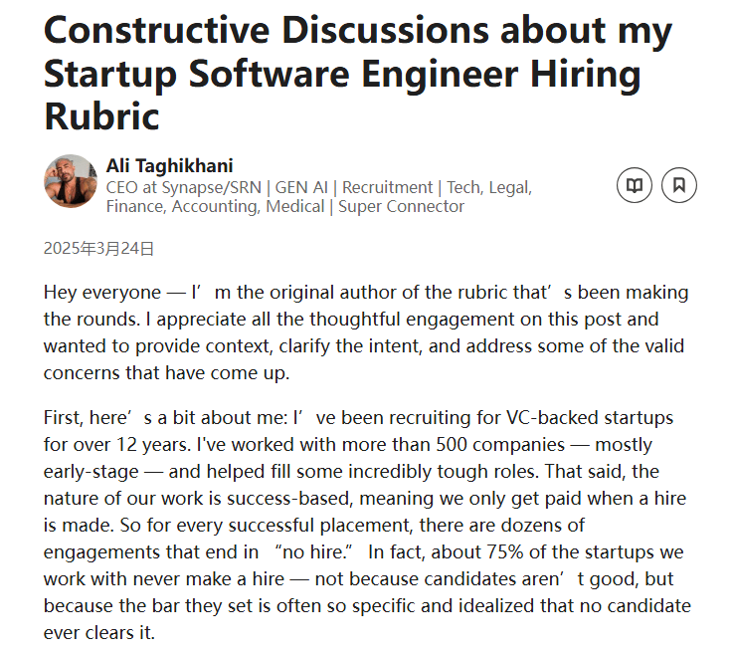The width and height of the screenshot is (734, 654).
Task: Select the 2025年3月24日 publish date
Action: tap(98, 248)
